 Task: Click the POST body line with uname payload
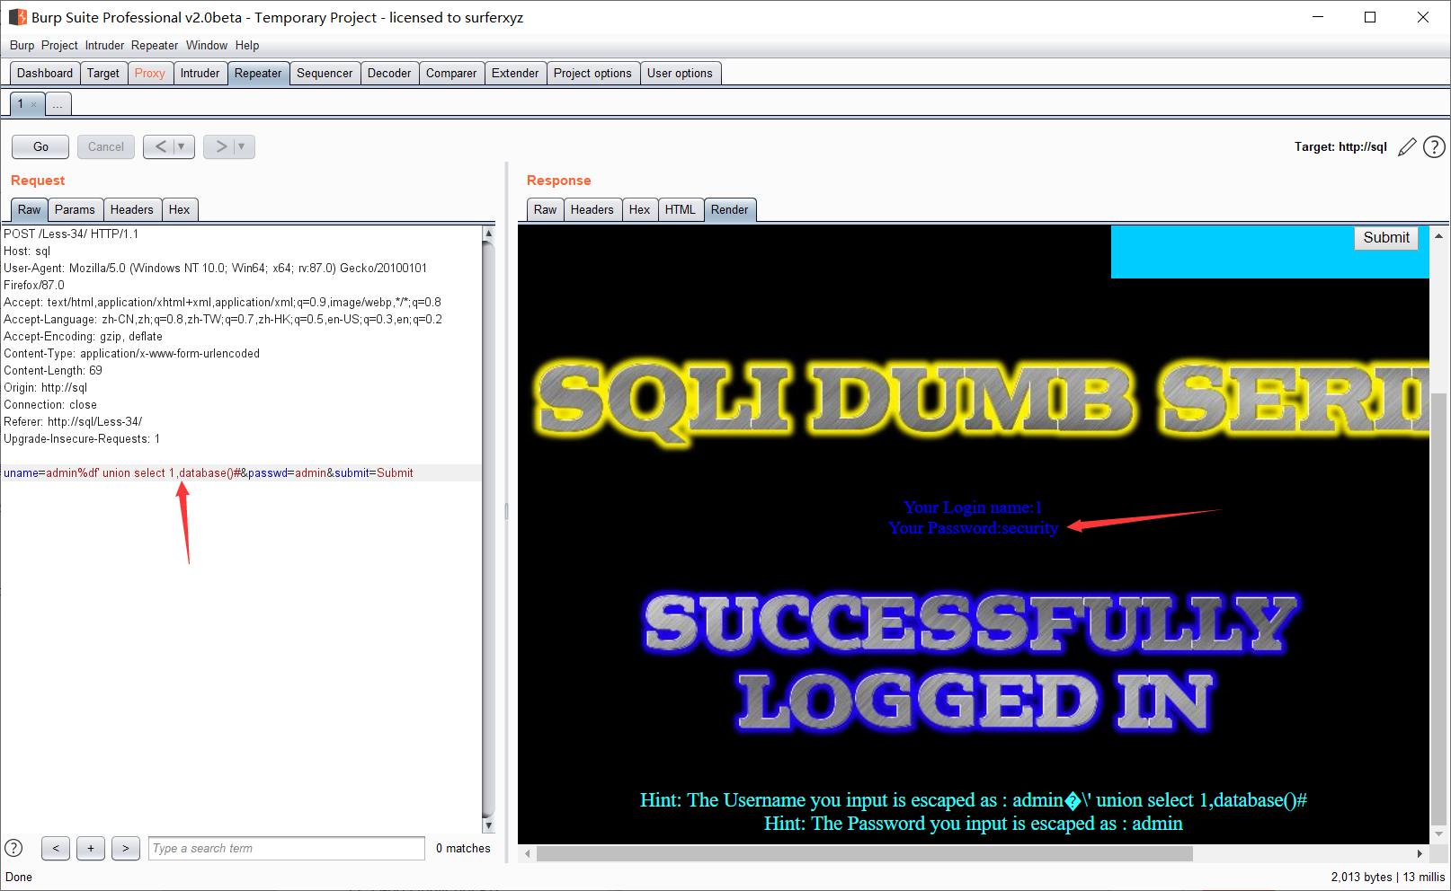(x=241, y=472)
